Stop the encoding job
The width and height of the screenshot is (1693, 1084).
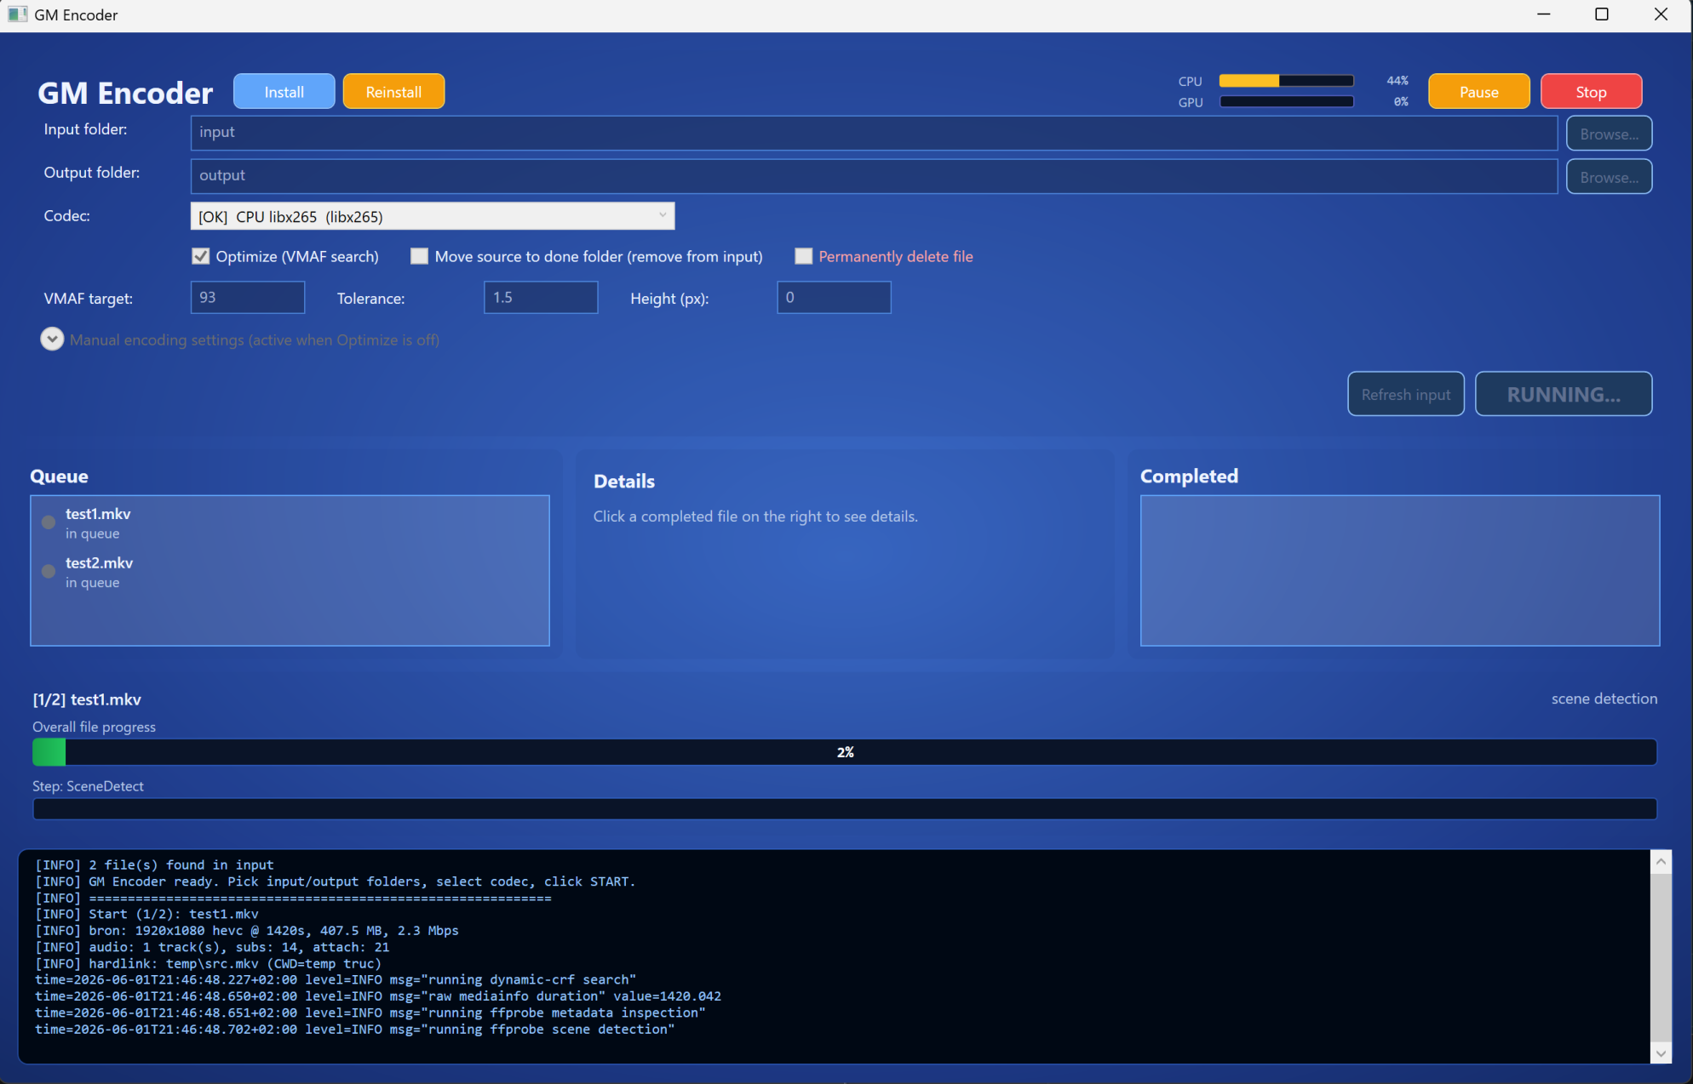(x=1591, y=92)
